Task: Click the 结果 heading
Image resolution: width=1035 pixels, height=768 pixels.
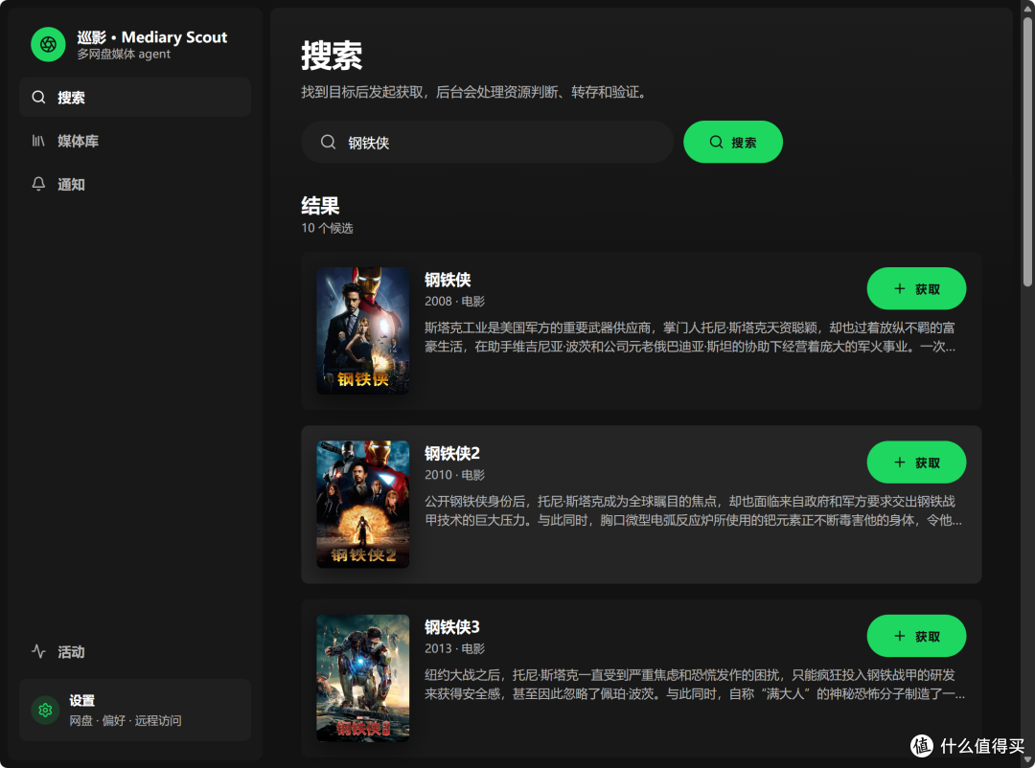Action: click(x=320, y=206)
